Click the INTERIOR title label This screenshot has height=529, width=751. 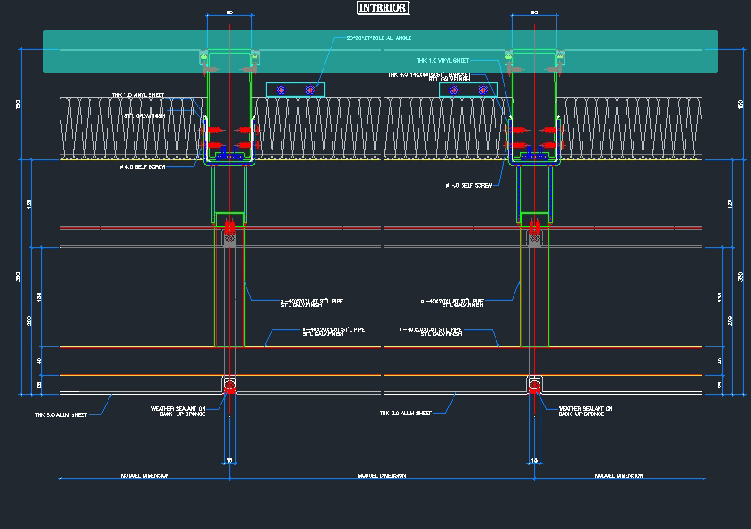click(383, 8)
